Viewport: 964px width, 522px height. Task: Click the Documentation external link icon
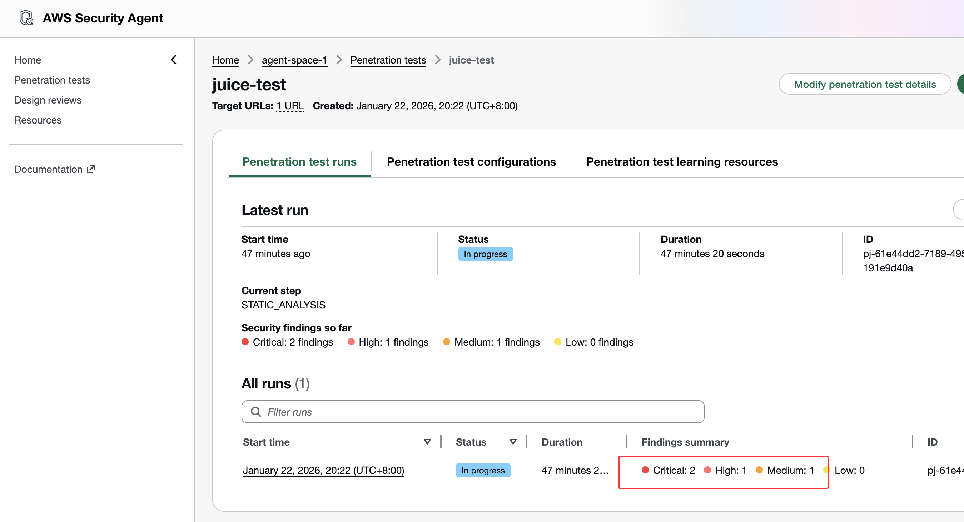pos(91,169)
